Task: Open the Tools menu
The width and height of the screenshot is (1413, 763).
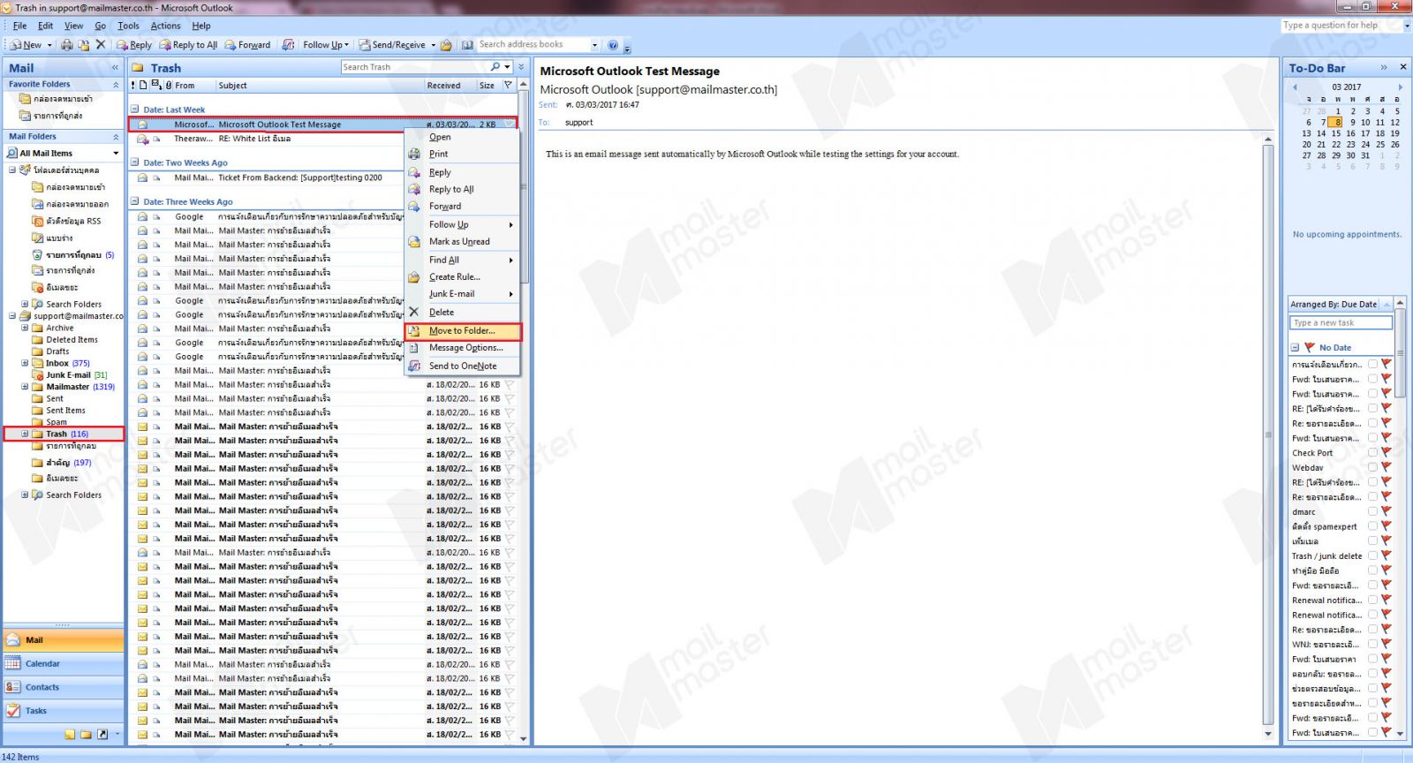Action: (128, 26)
